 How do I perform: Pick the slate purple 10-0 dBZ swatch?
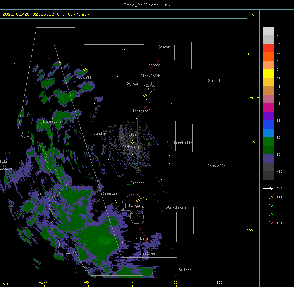268,159
